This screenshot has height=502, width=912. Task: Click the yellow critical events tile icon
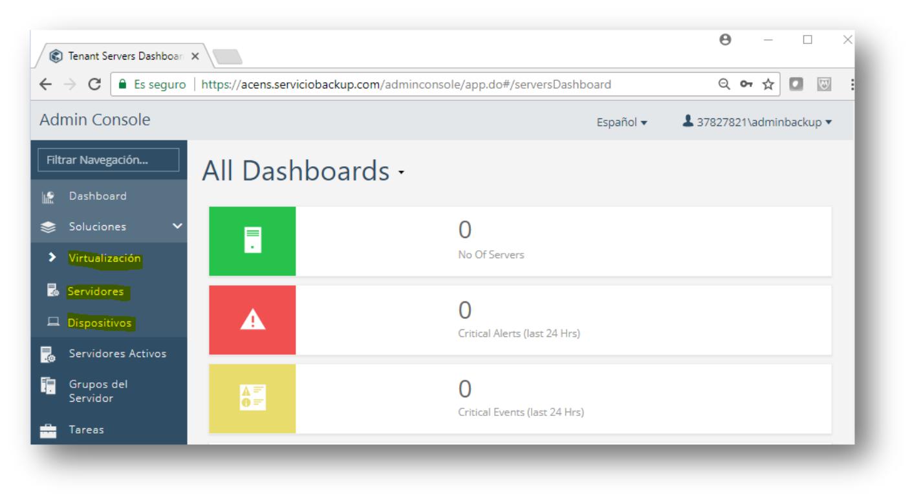252,398
